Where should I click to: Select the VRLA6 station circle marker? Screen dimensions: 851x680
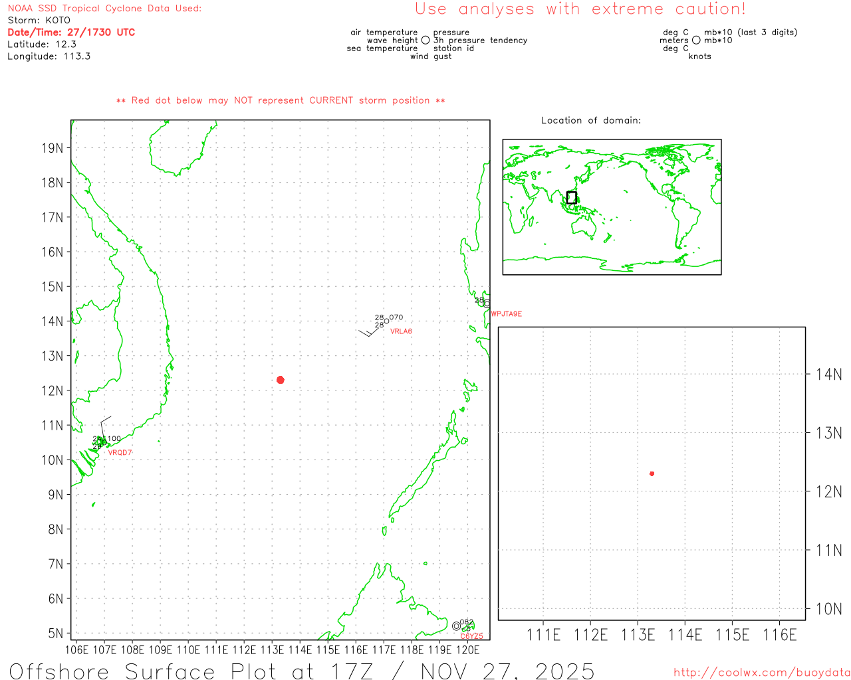click(x=386, y=321)
